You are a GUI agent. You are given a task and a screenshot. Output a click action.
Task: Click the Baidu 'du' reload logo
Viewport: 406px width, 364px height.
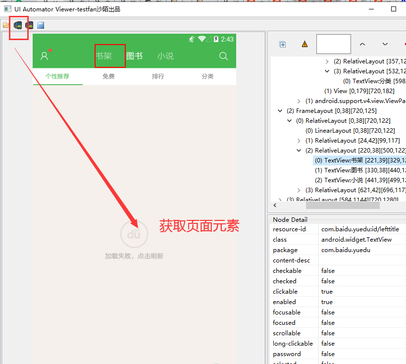[134, 234]
